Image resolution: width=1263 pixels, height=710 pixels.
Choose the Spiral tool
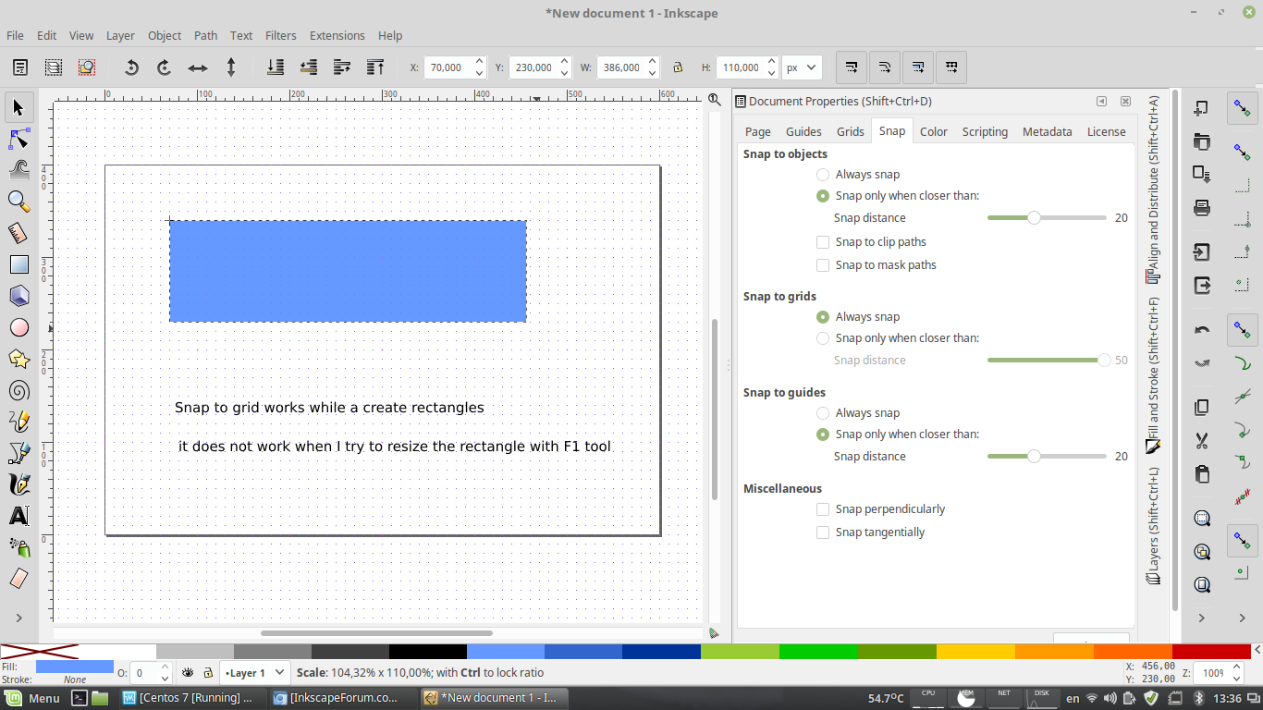coord(18,390)
